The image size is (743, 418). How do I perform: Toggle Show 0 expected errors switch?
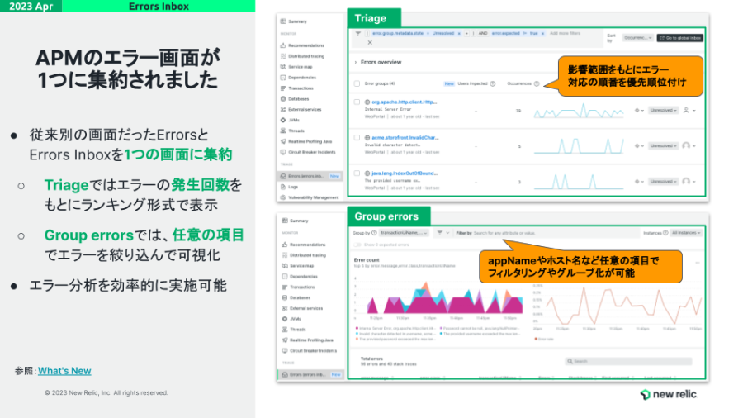pyautogui.click(x=357, y=245)
